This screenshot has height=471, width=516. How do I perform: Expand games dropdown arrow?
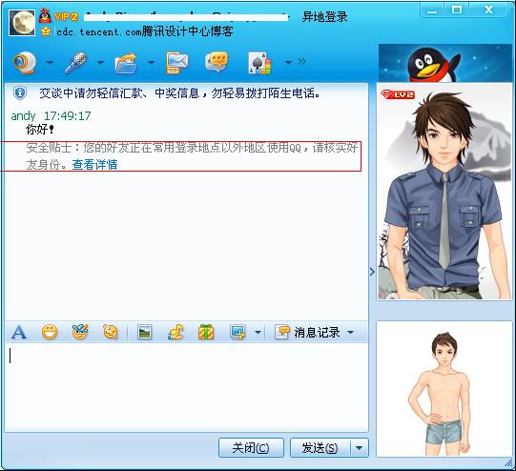click(x=288, y=62)
